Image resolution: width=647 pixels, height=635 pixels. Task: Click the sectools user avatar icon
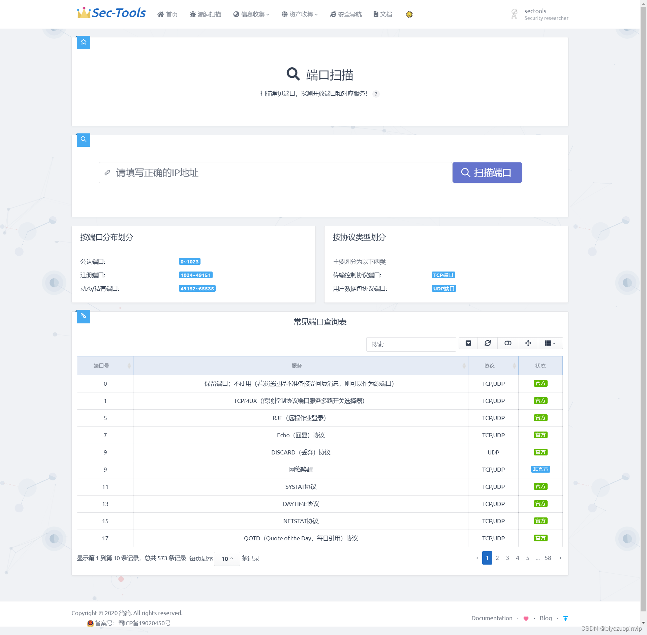pos(514,14)
